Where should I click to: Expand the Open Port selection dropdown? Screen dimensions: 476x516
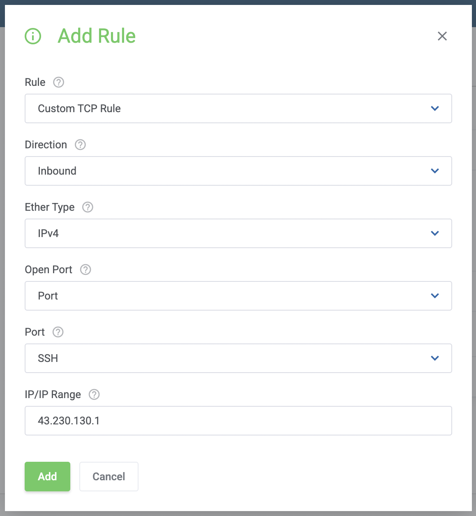238,296
